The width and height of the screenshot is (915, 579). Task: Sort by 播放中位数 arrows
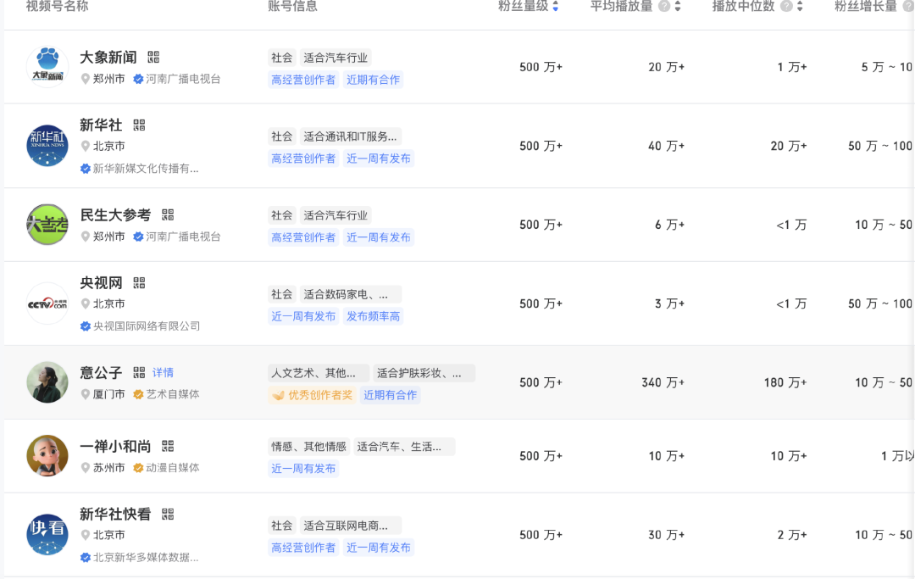pos(800,7)
